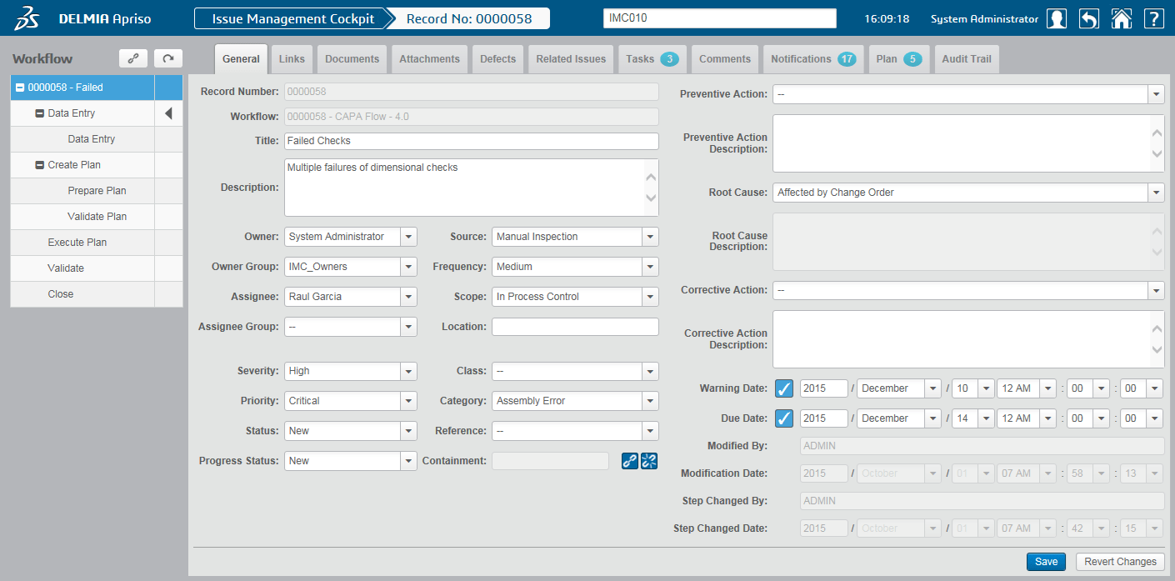Select the Prepare Plan workflow step
This screenshot has width=1175, height=581.
(x=97, y=191)
